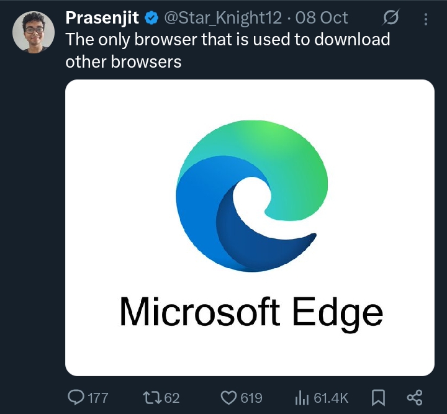447x414 pixels.
Task: Click the 08 Oct timestamp
Action: click(x=325, y=18)
